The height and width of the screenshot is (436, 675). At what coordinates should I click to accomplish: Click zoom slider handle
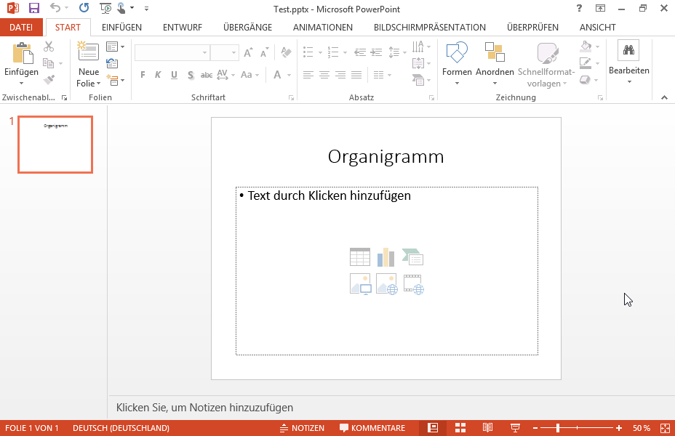point(558,428)
